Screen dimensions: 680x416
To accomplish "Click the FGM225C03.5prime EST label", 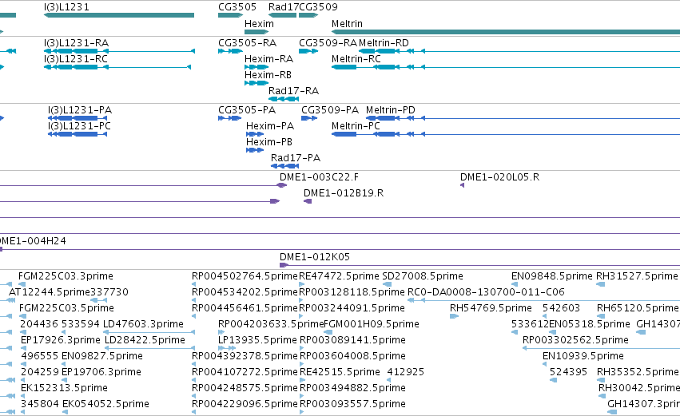I will click(67, 308).
